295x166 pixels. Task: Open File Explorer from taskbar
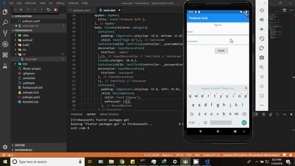click(x=112, y=162)
